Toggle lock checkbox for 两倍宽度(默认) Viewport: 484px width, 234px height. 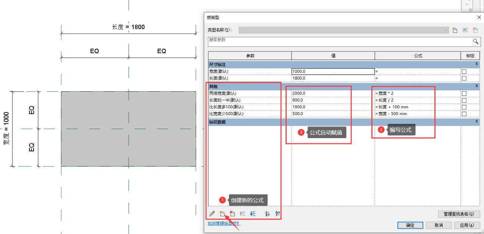pyautogui.click(x=464, y=94)
